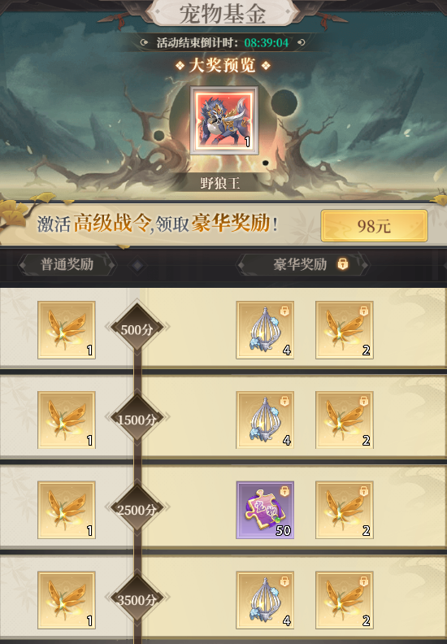Tap the locked butterfly reward at 1500分
This screenshot has height=644, width=447.
point(344,420)
